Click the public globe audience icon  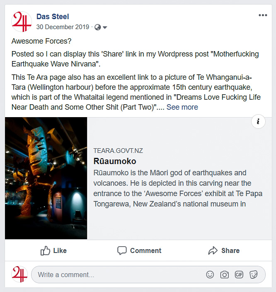98,27
